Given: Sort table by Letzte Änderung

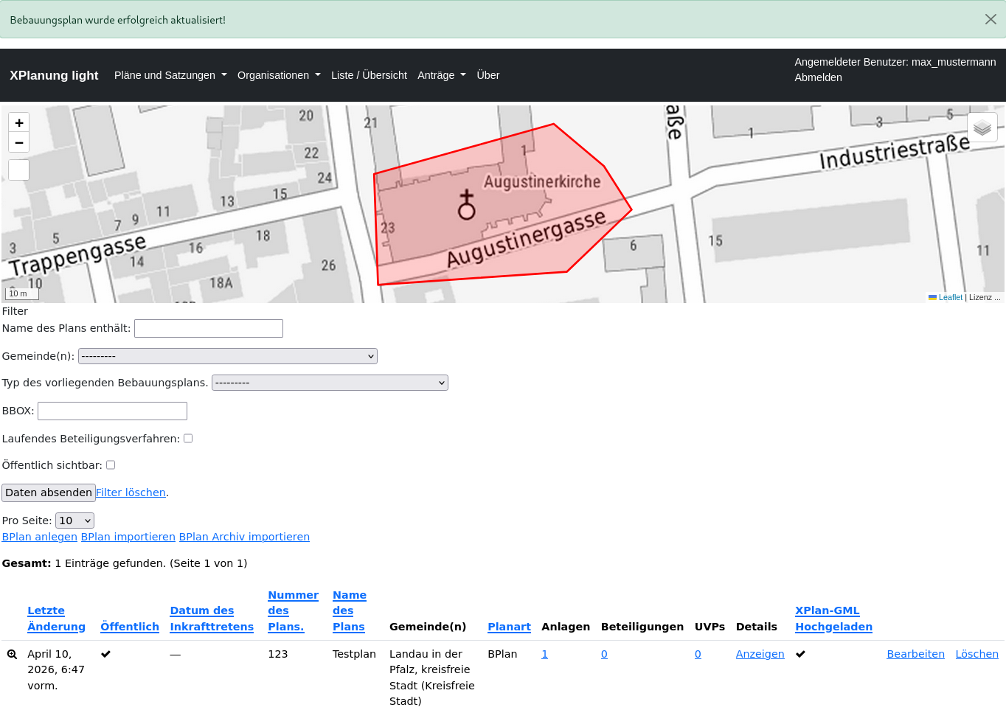Looking at the screenshot, I should click(56, 619).
